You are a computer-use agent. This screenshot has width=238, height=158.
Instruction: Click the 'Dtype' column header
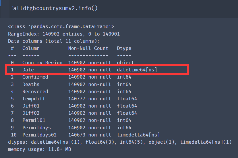(124, 48)
